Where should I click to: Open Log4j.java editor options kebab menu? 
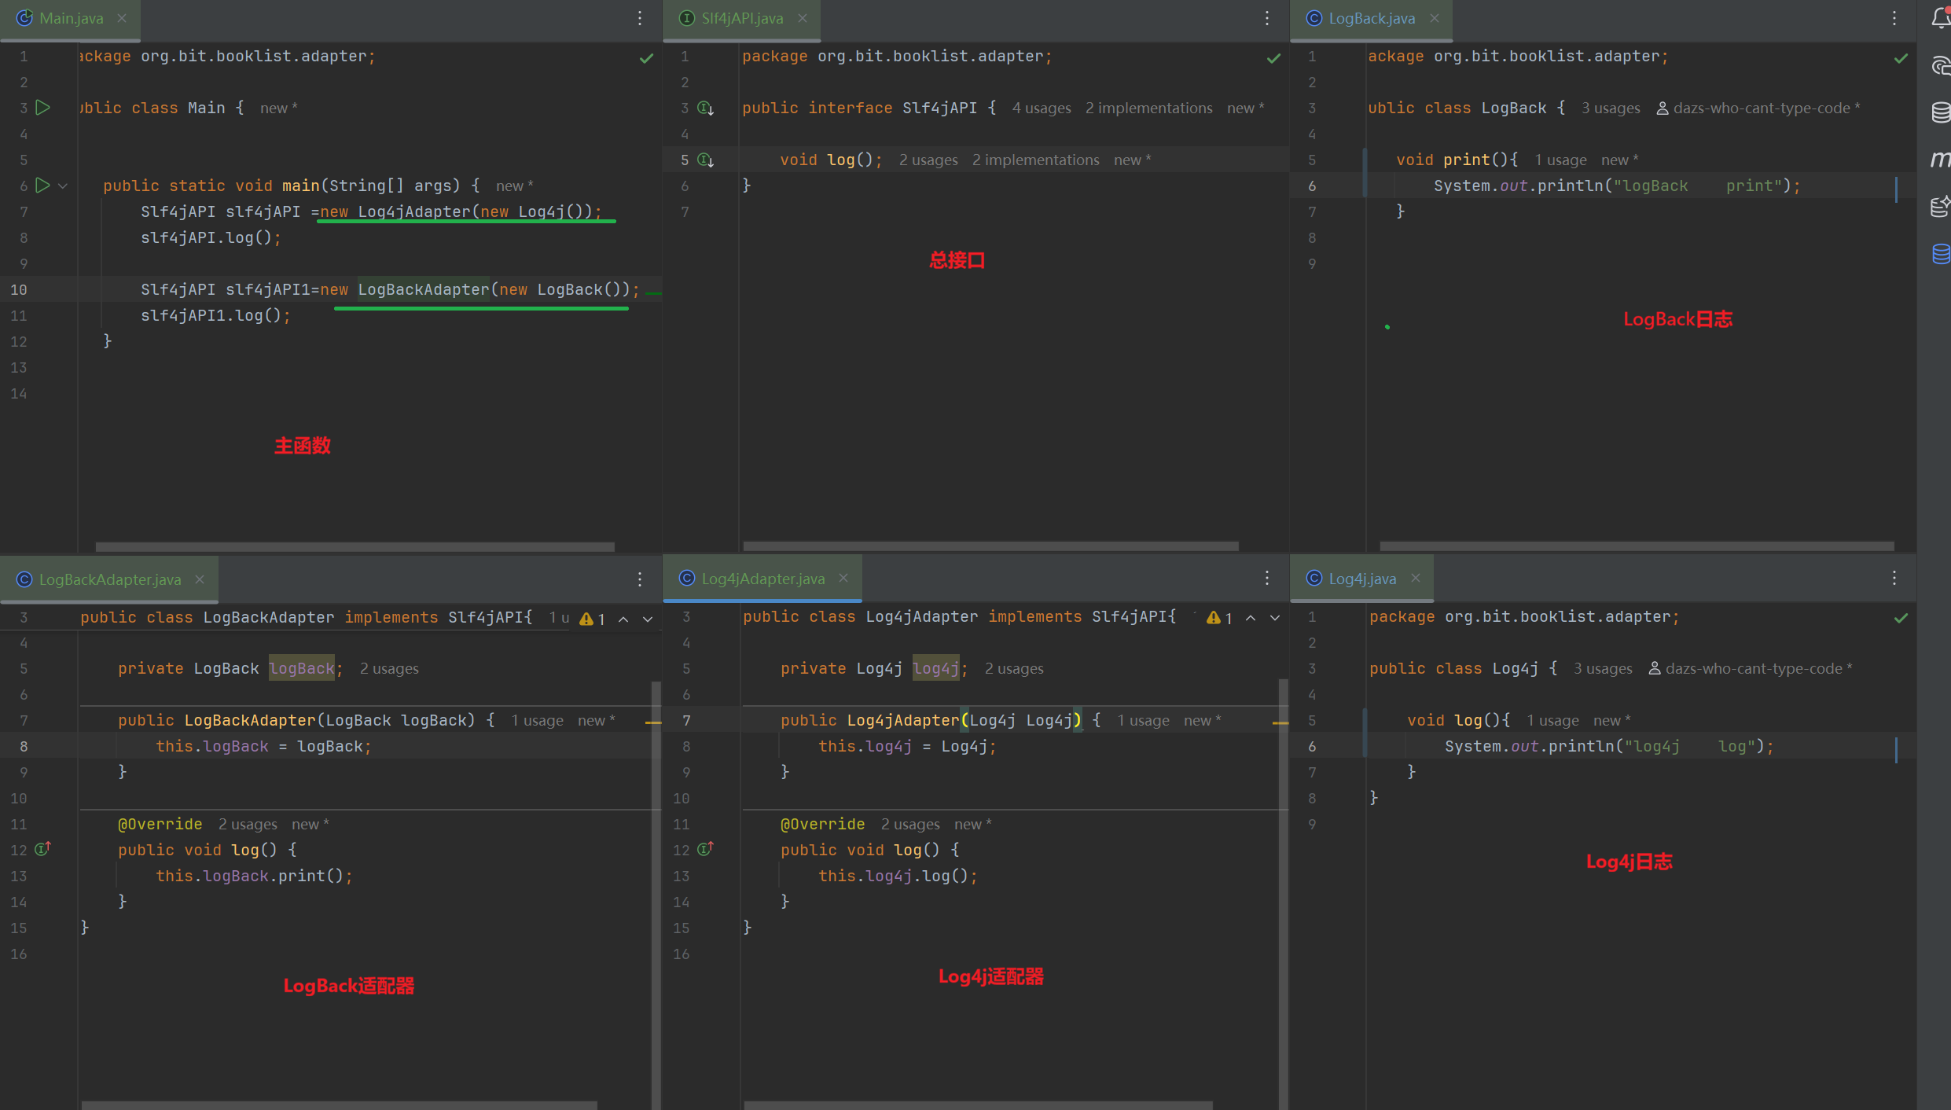tap(1894, 579)
